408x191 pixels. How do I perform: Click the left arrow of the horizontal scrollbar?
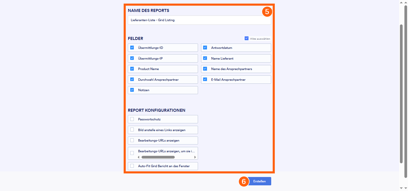(138, 157)
